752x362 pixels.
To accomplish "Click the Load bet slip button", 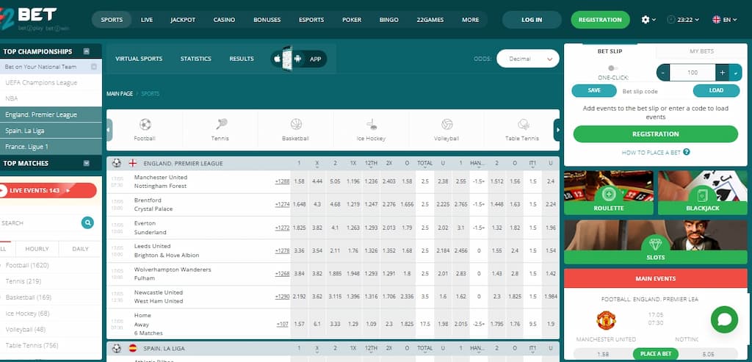I will pos(715,90).
